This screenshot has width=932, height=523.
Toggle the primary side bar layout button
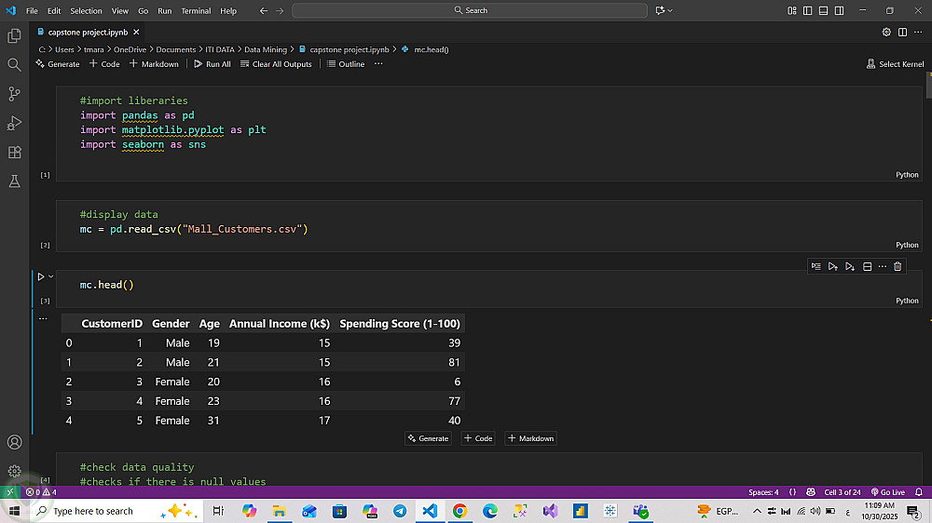(x=808, y=10)
